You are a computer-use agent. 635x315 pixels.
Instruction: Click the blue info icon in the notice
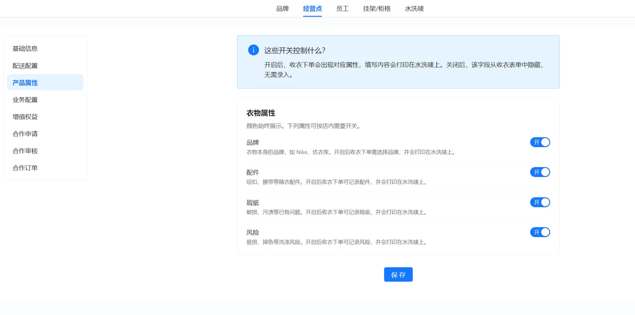253,50
